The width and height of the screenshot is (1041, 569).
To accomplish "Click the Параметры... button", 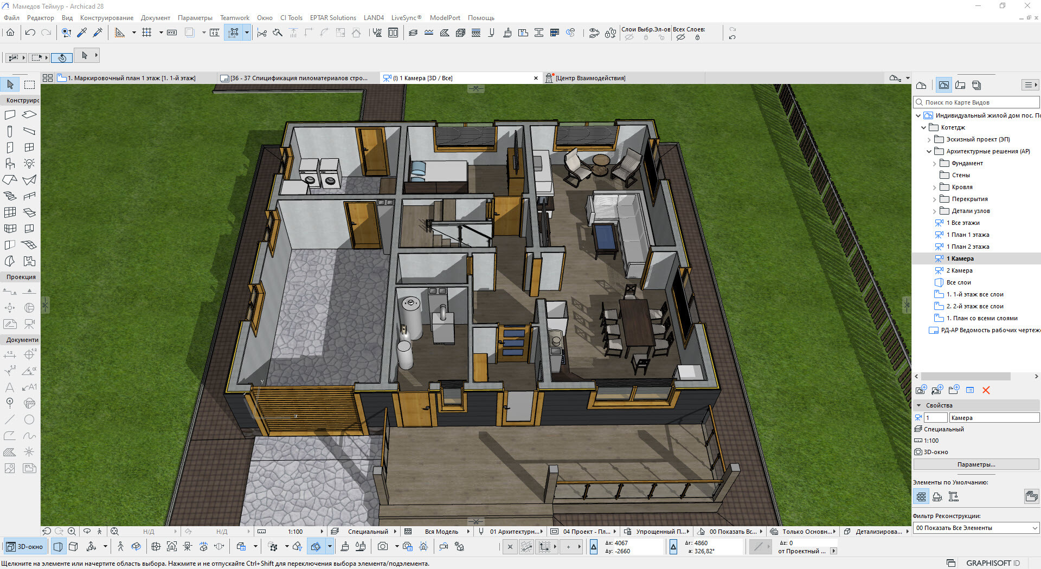I will (x=976, y=464).
